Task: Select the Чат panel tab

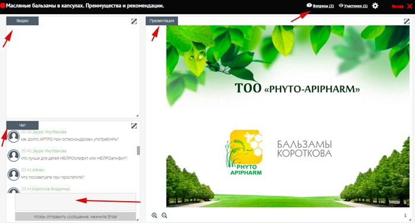Action: pos(23,125)
